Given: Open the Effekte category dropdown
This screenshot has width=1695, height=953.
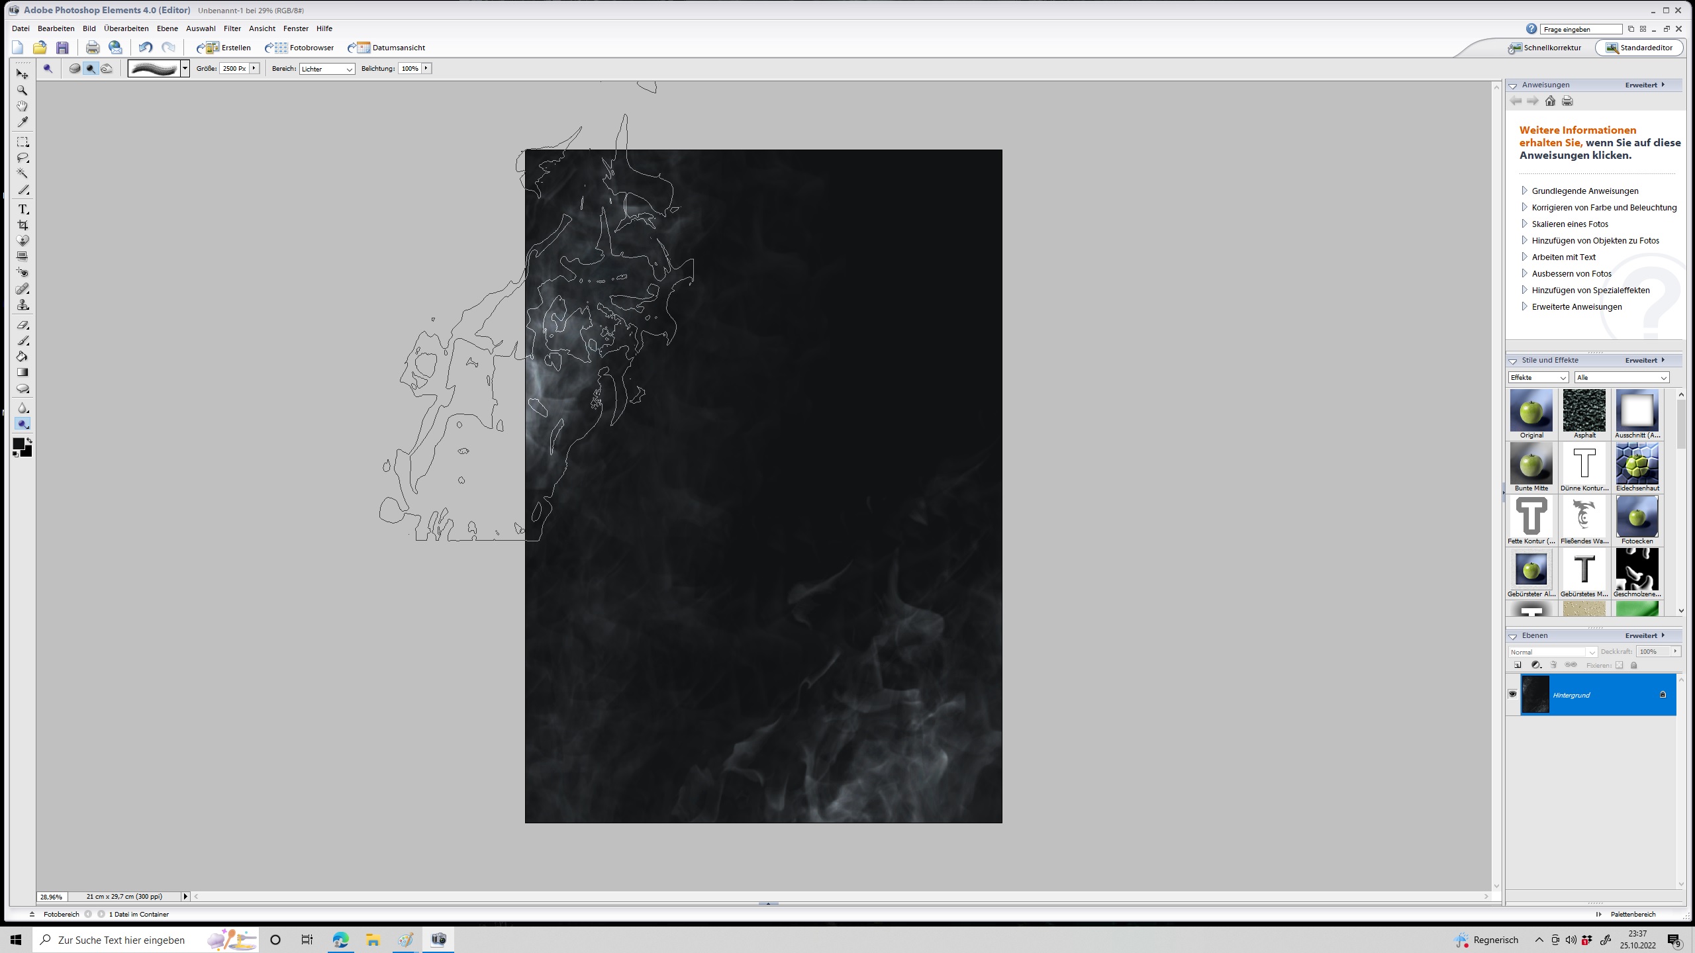Looking at the screenshot, I should [1537, 377].
